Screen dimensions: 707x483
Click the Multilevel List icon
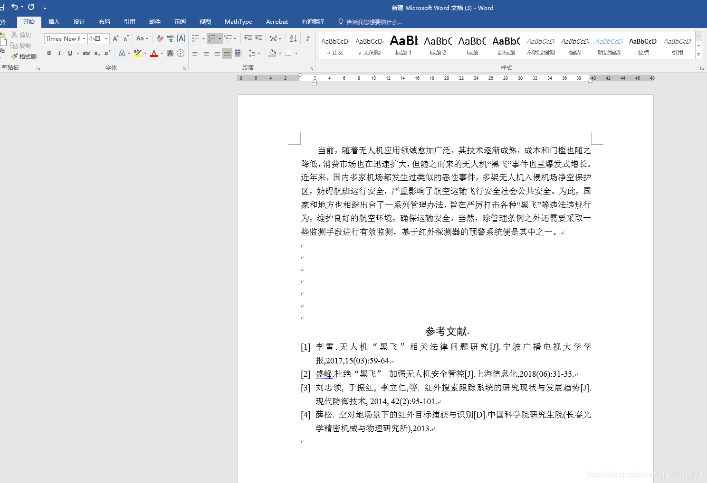click(x=229, y=38)
